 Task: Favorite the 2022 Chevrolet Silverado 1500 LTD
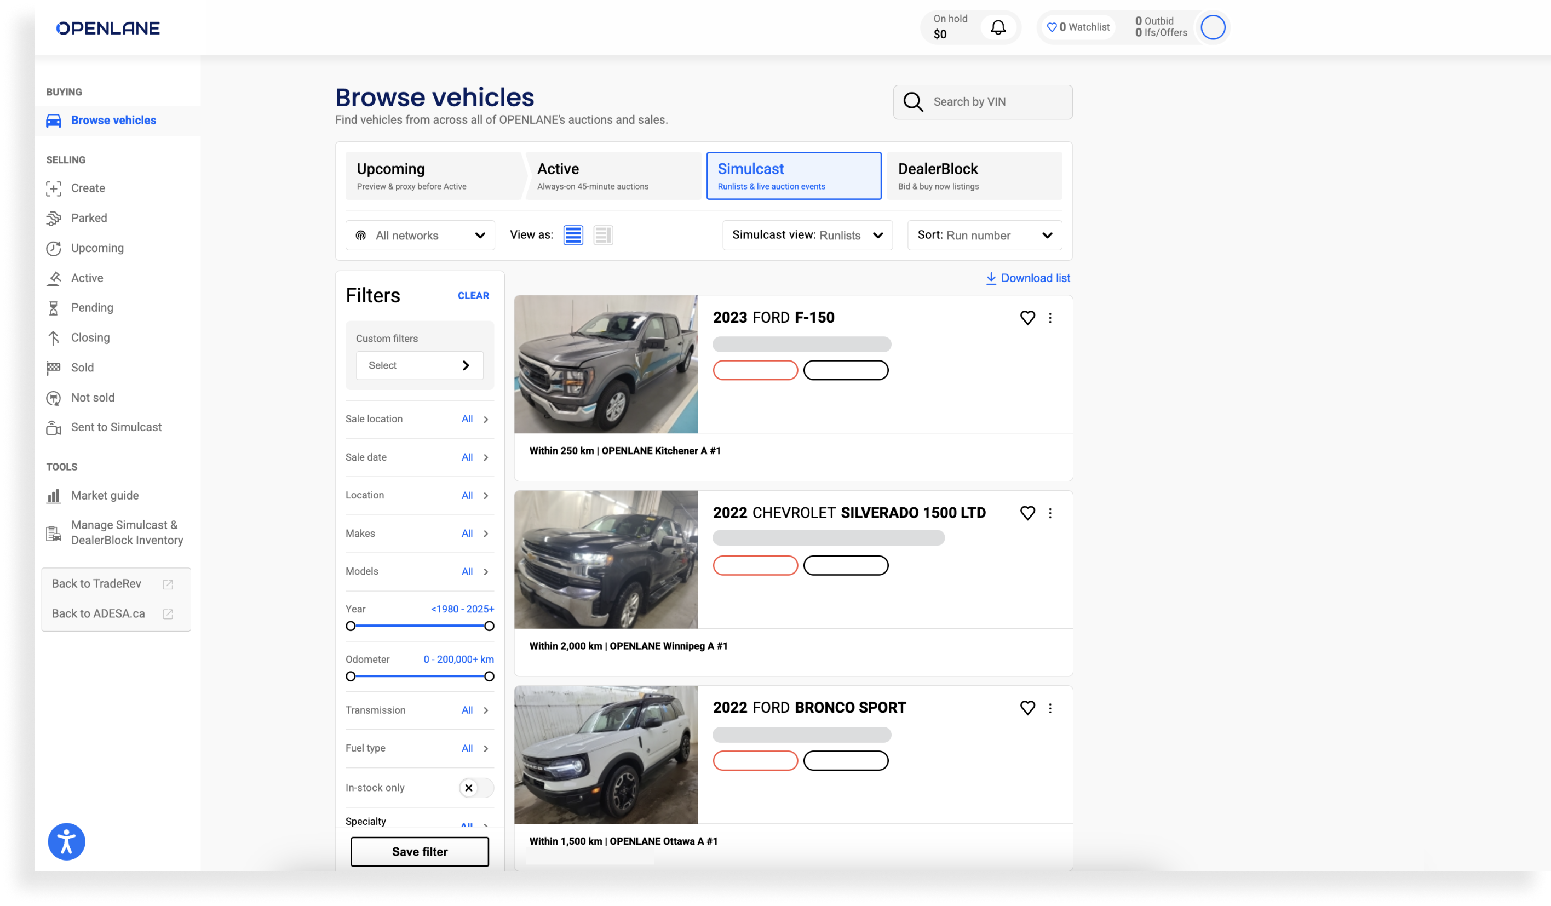pos(1027,513)
